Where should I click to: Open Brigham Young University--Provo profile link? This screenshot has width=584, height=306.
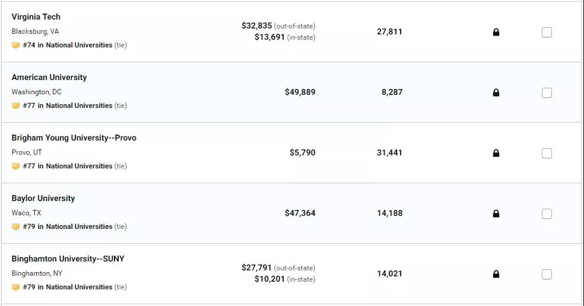(x=74, y=138)
